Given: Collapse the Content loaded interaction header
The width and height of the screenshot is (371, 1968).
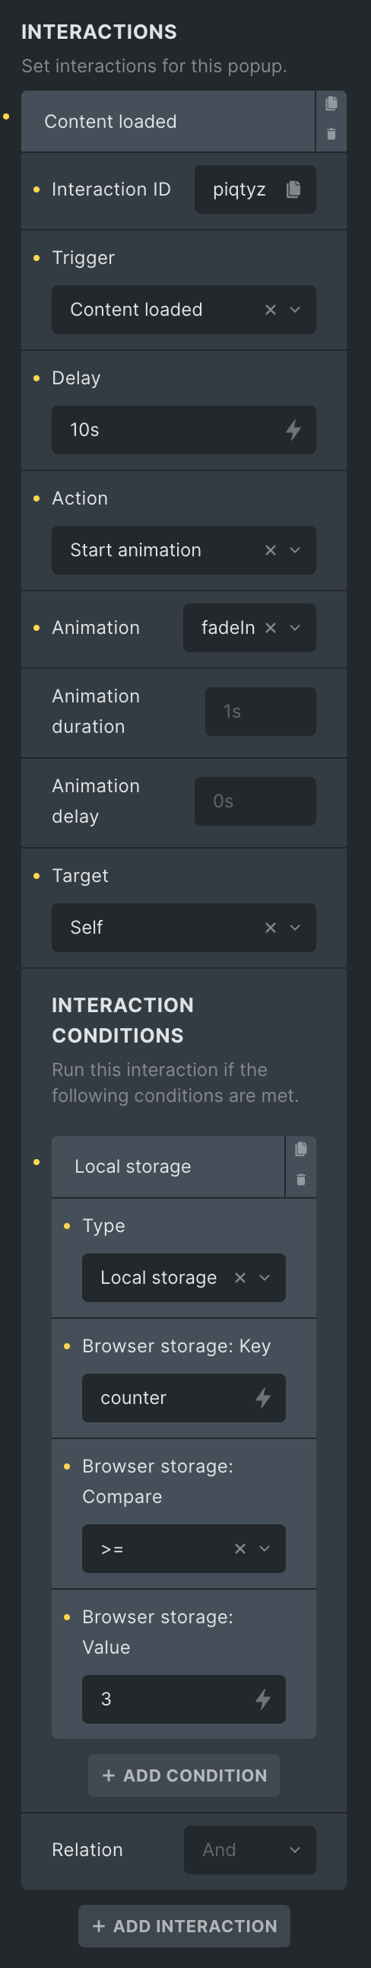Looking at the screenshot, I should click(x=168, y=122).
